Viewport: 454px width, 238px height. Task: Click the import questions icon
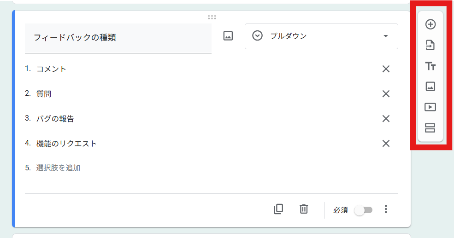pos(430,45)
